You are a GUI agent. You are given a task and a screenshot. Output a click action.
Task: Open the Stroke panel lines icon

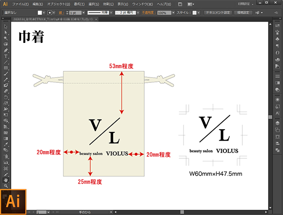pos(277,76)
